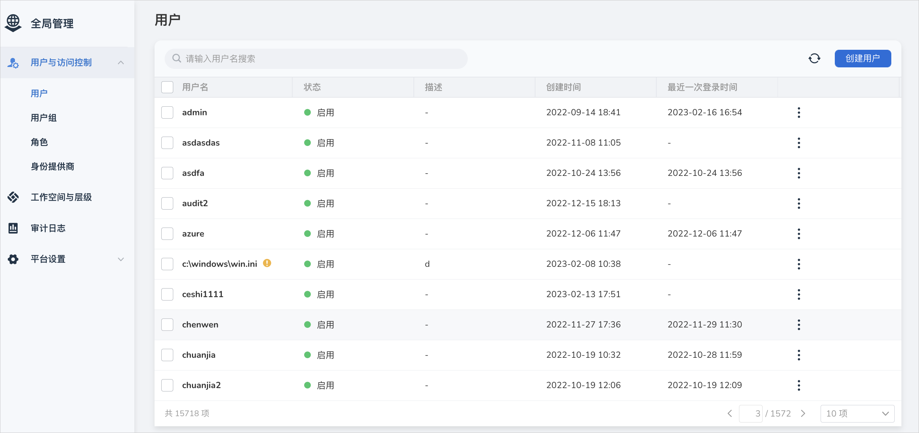This screenshot has height=433, width=919.
Task: Check the box for user chenwen
Action: pos(167,325)
